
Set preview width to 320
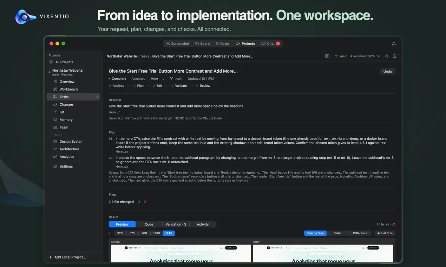pos(120,233)
